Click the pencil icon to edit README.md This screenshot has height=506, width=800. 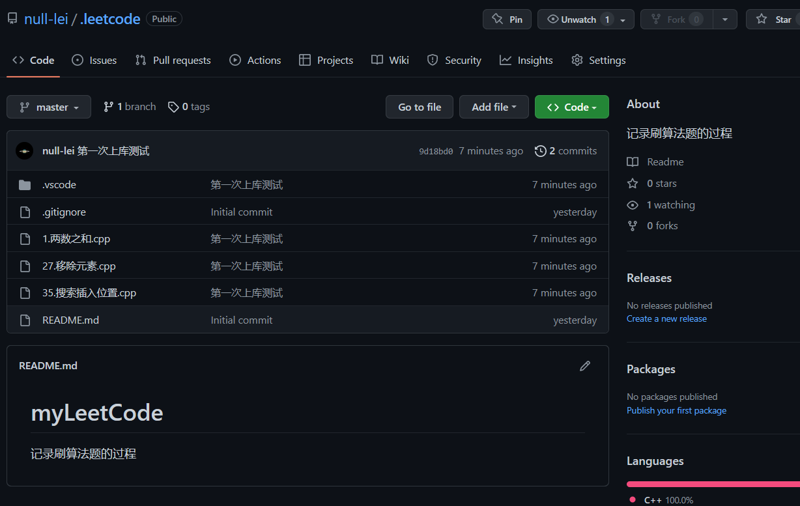tap(585, 366)
